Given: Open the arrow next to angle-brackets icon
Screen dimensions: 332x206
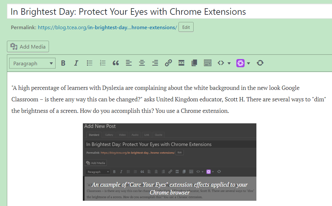Looking at the screenshot, I should tap(229, 63).
